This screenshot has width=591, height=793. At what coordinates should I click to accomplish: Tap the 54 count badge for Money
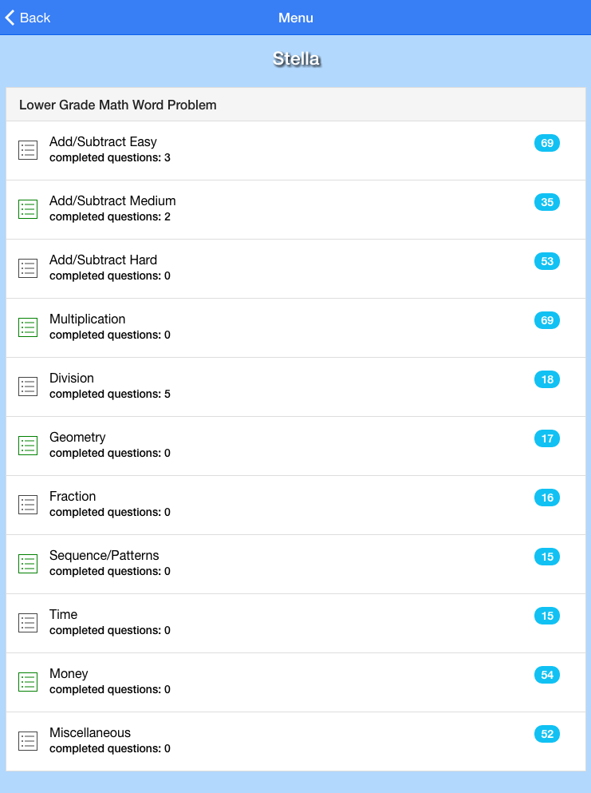point(546,675)
